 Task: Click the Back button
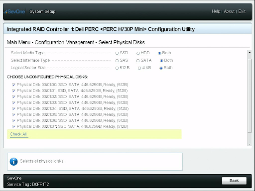pos(234,181)
